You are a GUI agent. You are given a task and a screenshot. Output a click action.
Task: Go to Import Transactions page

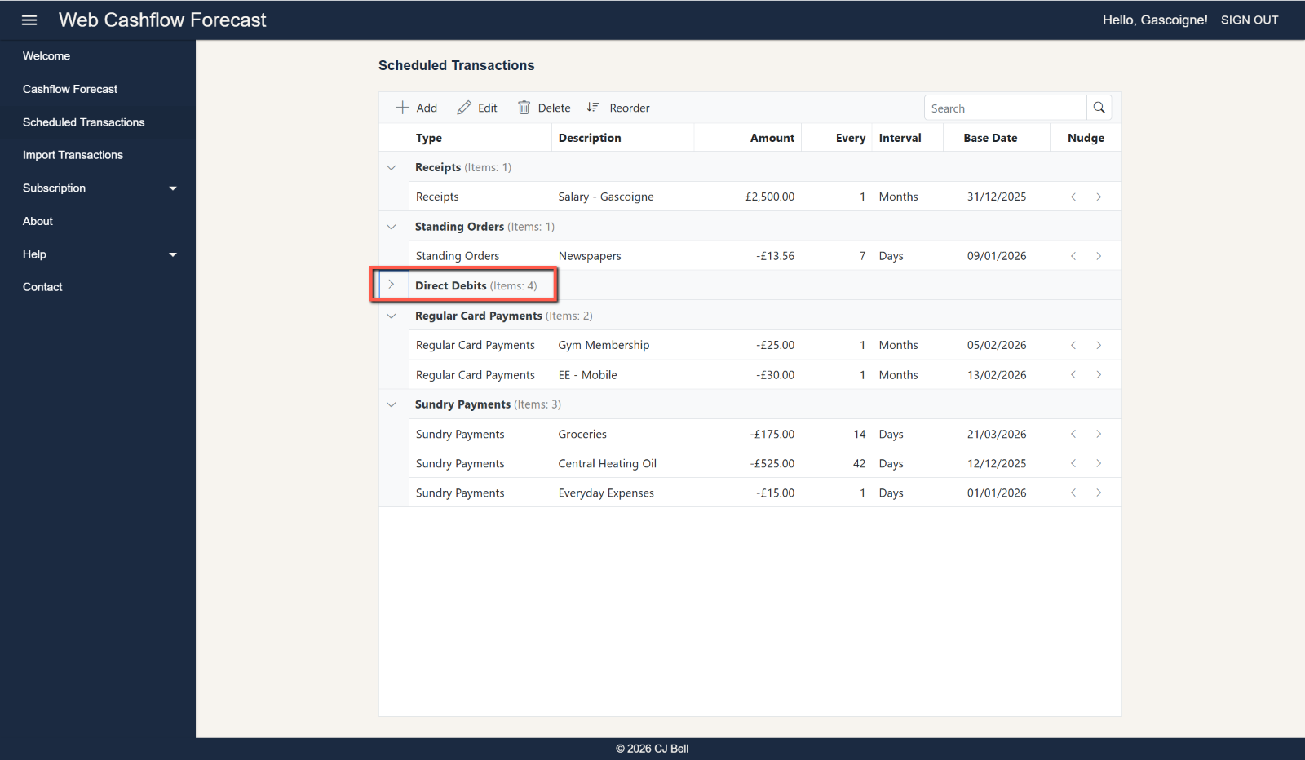[x=73, y=155]
